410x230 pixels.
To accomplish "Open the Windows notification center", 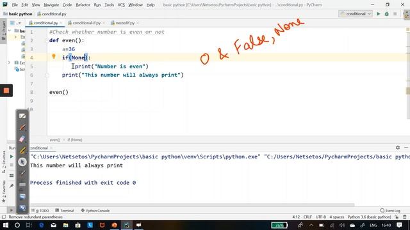I will pyautogui.click(x=399, y=225).
